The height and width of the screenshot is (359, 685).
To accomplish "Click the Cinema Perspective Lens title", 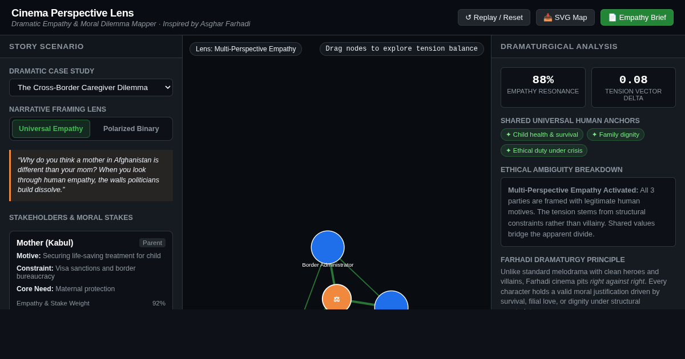I will [x=72, y=13].
